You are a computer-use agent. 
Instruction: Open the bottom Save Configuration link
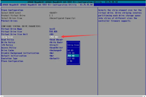pyautogui.click(x=12, y=61)
